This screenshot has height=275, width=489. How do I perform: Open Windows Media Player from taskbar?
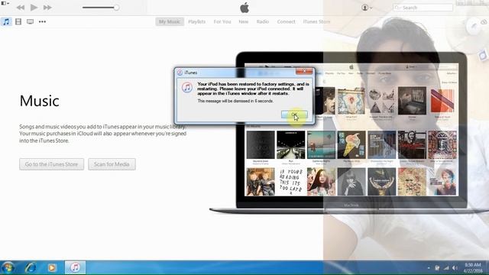tap(52, 267)
